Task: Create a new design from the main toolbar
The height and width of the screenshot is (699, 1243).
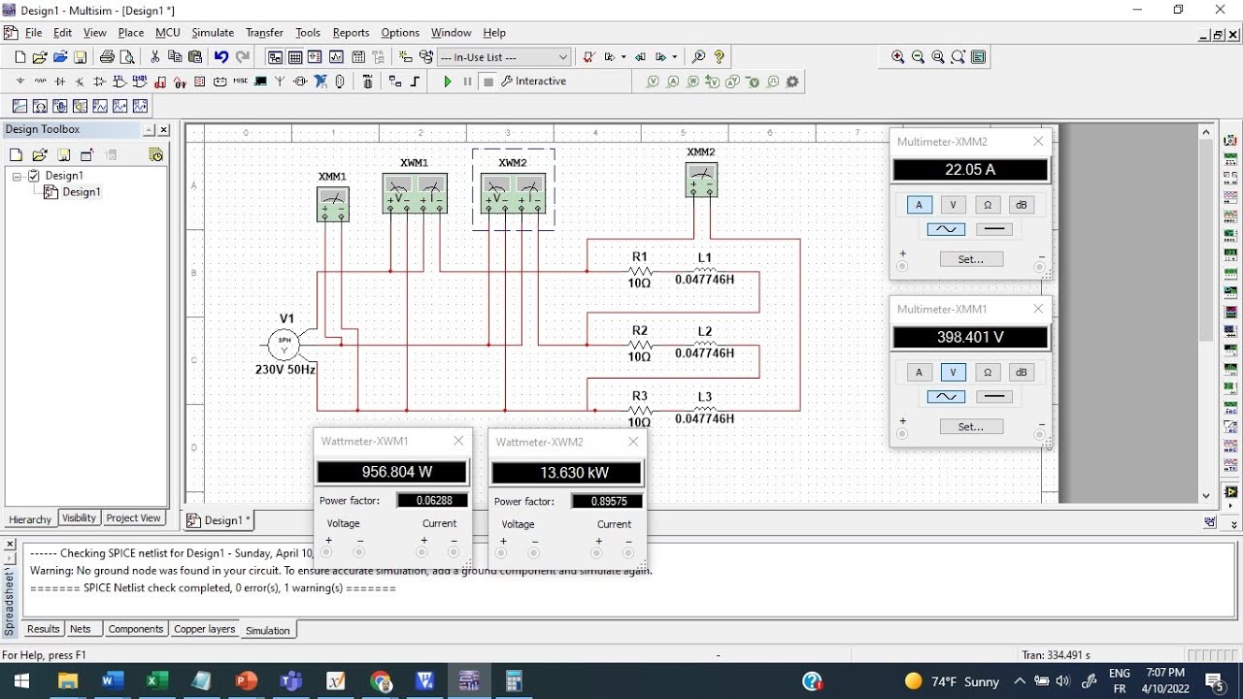Action: [x=19, y=57]
